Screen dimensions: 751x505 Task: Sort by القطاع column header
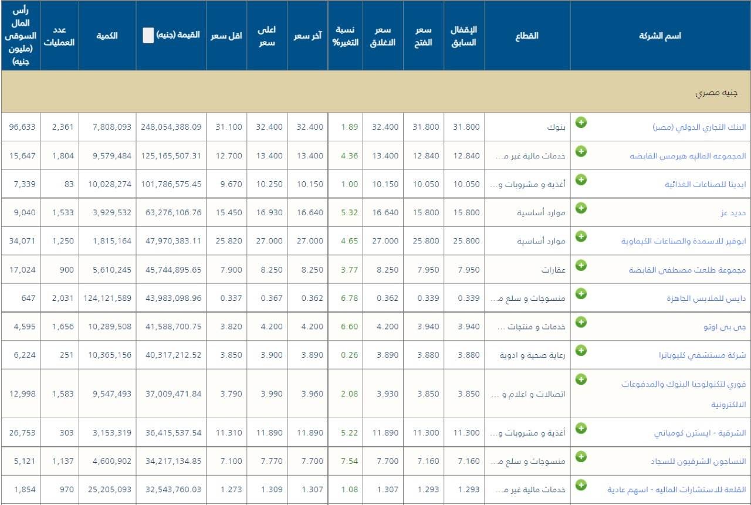527,36
